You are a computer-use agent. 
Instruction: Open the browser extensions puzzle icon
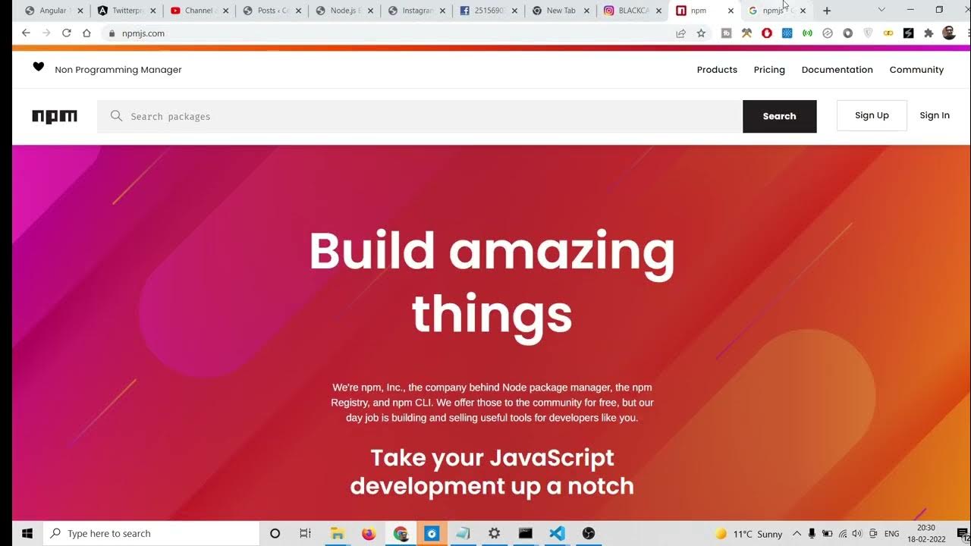click(929, 33)
